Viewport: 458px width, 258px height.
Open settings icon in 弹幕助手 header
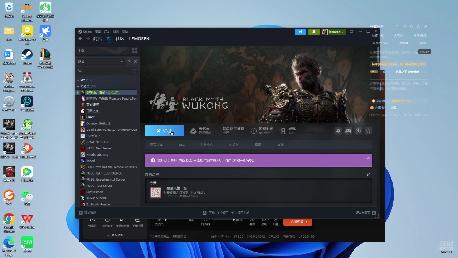(419, 27)
